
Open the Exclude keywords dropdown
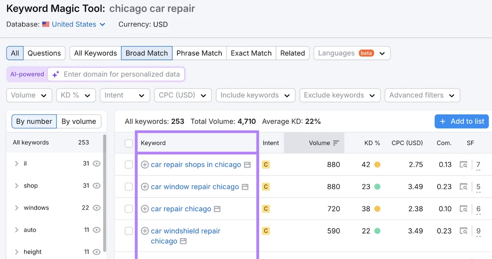tap(340, 95)
